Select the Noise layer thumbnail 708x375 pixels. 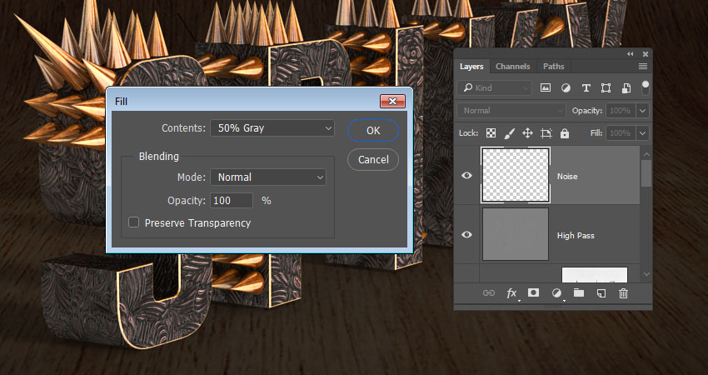coord(516,175)
